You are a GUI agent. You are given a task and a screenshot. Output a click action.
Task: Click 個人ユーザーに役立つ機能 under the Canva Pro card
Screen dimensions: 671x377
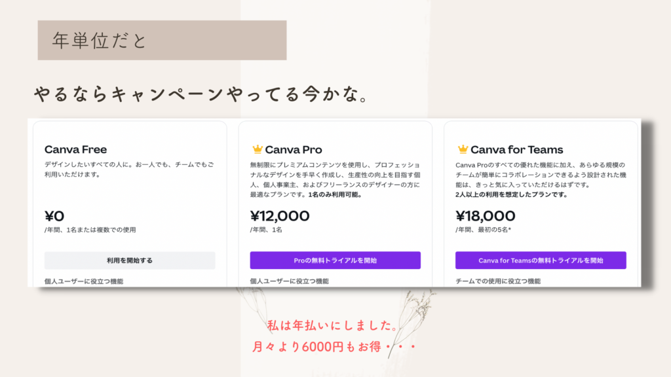289,281
